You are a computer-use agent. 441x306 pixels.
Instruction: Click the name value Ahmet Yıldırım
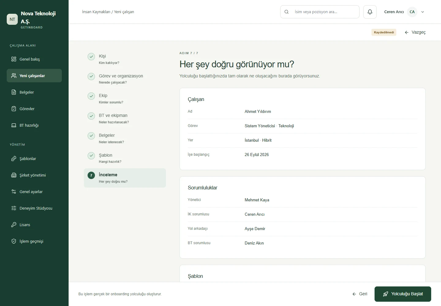[x=258, y=112]
